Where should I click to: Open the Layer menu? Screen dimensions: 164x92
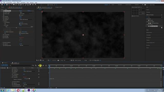pos(14,3)
